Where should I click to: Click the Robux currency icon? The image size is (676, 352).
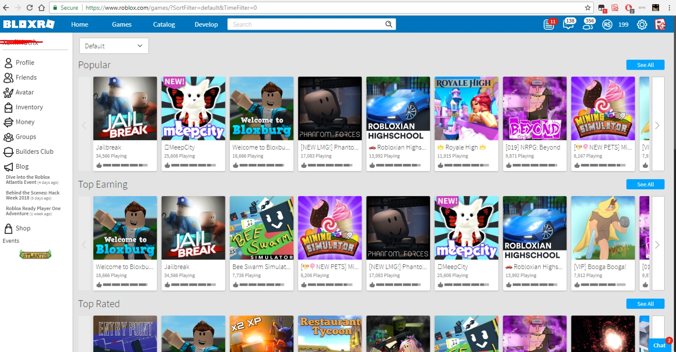(x=607, y=25)
